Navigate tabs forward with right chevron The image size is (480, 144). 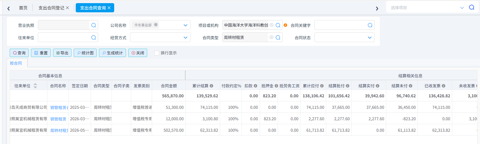pos(377,8)
